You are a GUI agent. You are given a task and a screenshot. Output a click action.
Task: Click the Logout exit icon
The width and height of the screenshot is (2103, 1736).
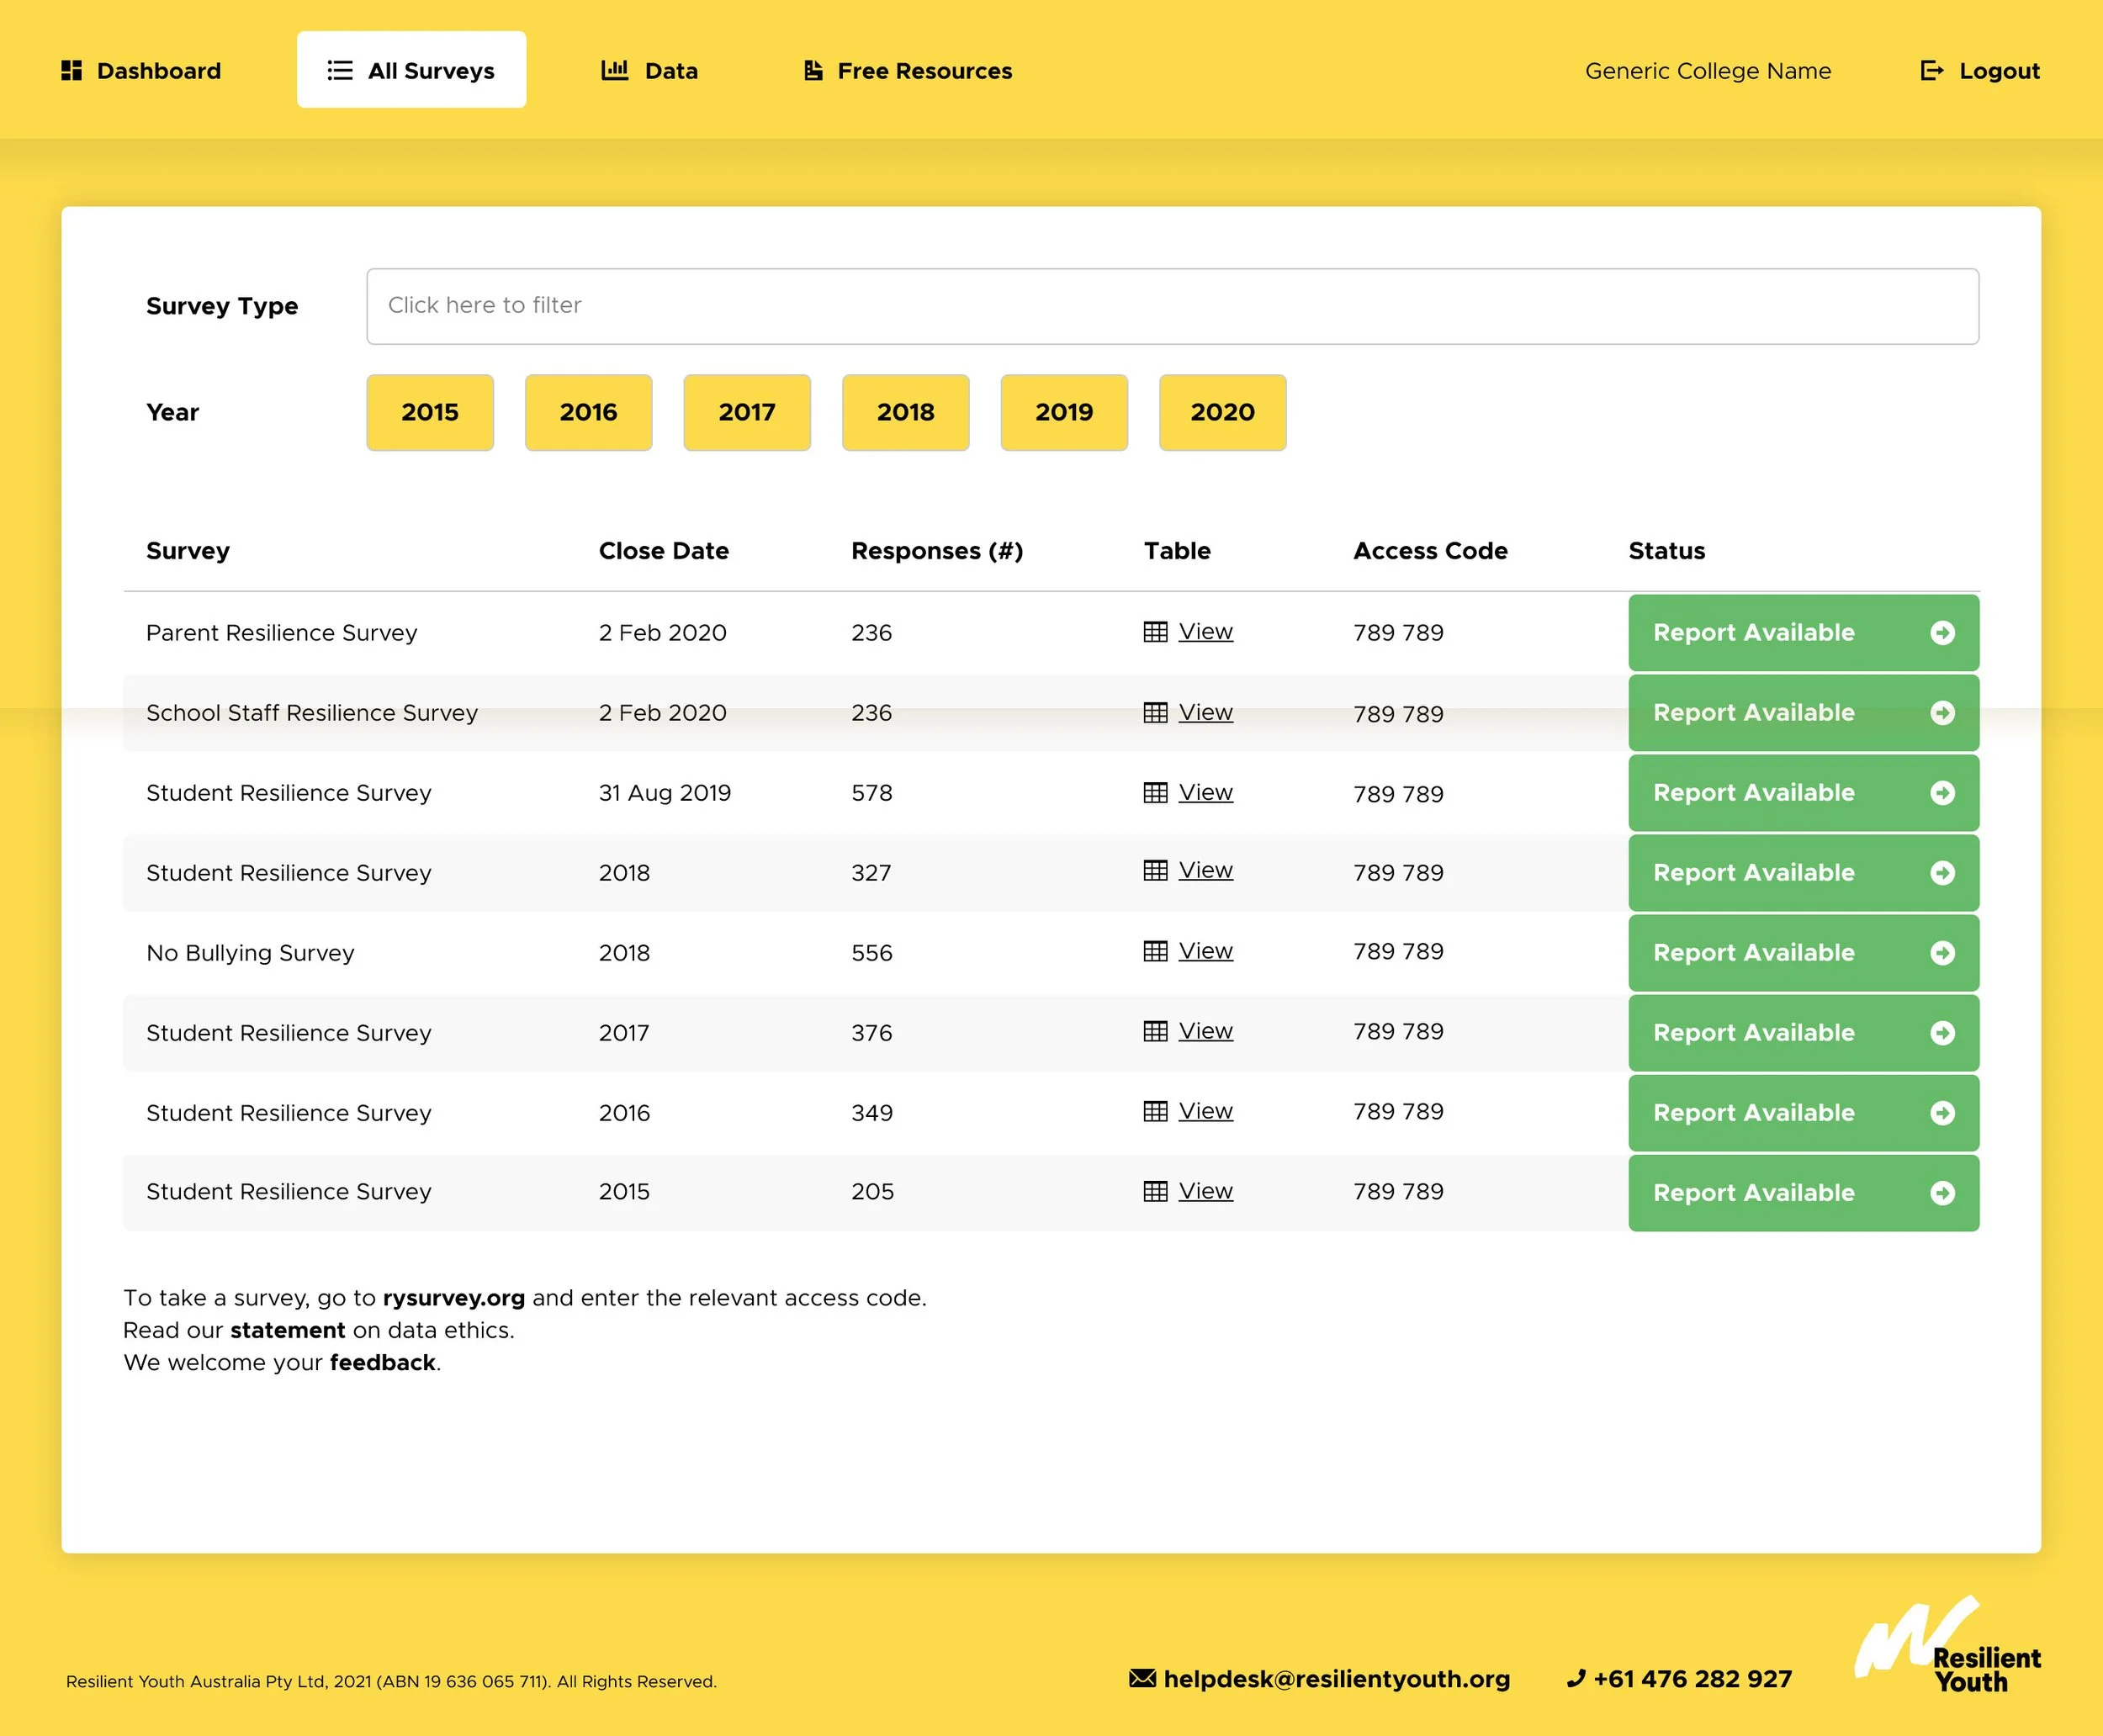click(x=1931, y=70)
